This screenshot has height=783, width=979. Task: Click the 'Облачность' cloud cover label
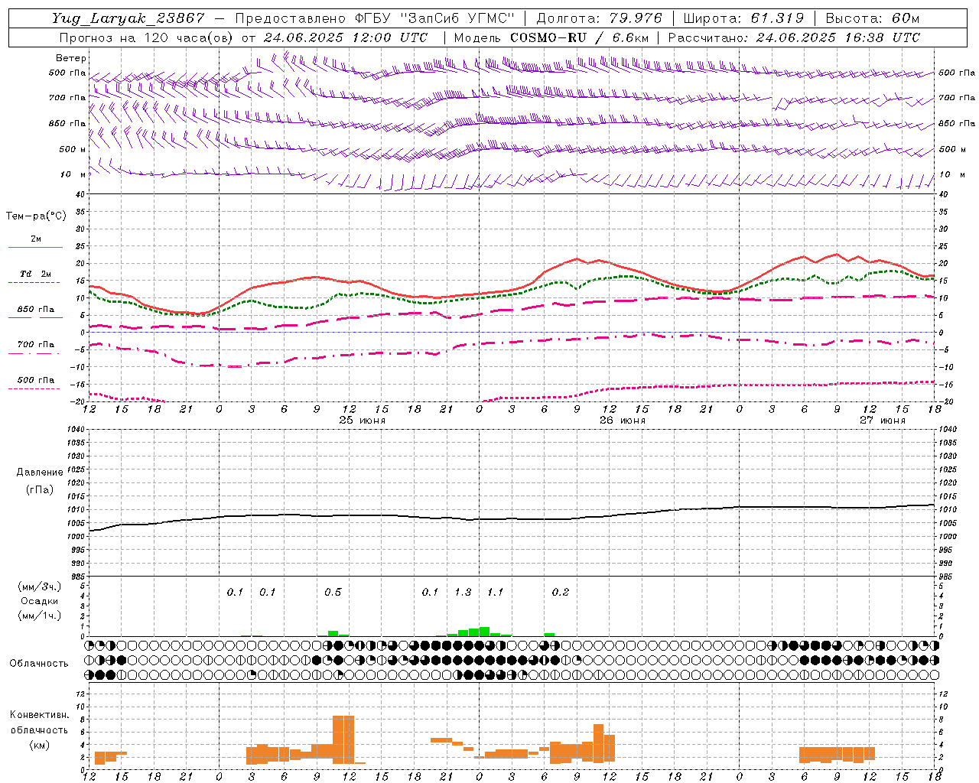click(x=39, y=663)
